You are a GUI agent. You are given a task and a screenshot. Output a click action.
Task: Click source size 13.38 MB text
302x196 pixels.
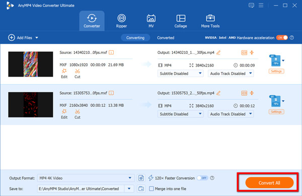pos(116,105)
